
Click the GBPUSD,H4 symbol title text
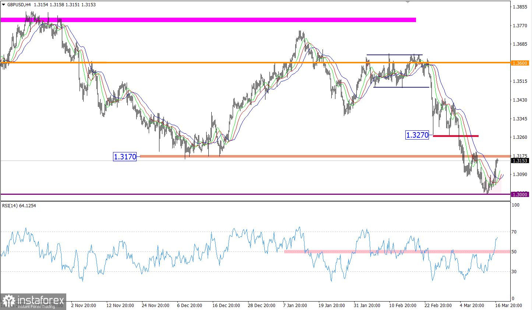point(19,5)
